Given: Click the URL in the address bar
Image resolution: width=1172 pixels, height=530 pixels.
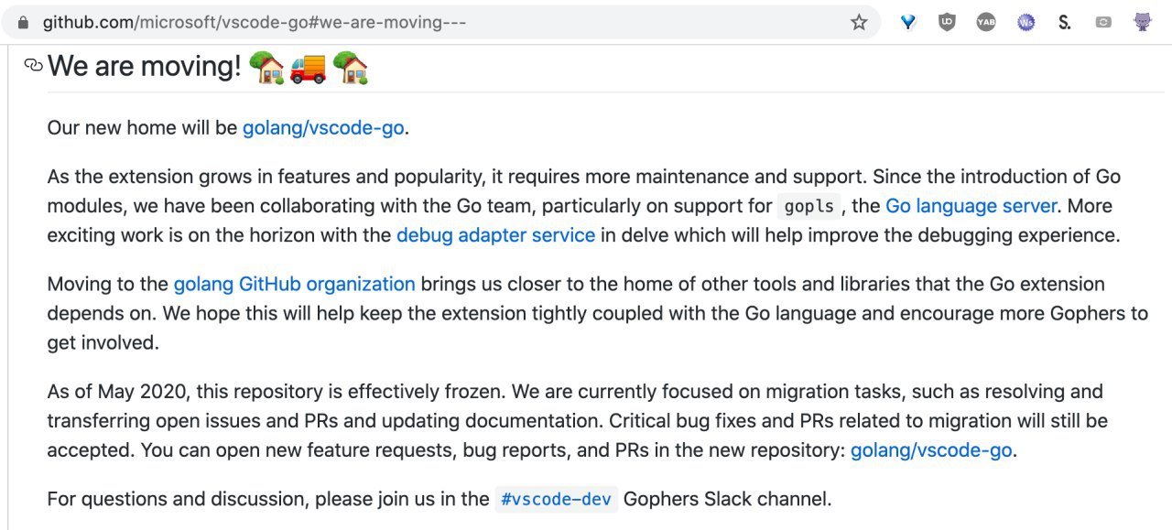Looking at the screenshot, I should tap(255, 22).
